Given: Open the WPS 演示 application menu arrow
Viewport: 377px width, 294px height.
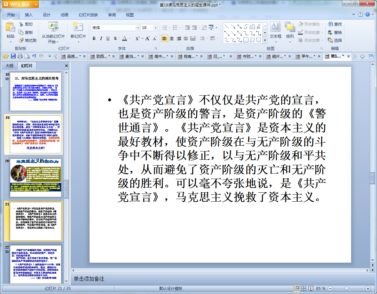Looking at the screenshot, I should 35,4.
